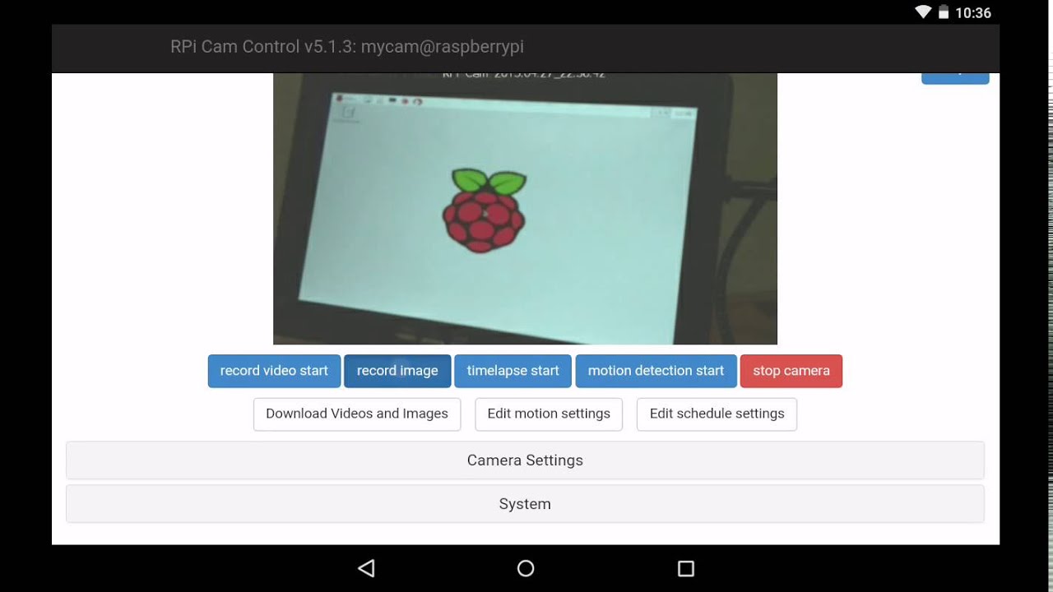The width and height of the screenshot is (1053, 592).
Task: Click the record image button
Action: [x=397, y=371]
